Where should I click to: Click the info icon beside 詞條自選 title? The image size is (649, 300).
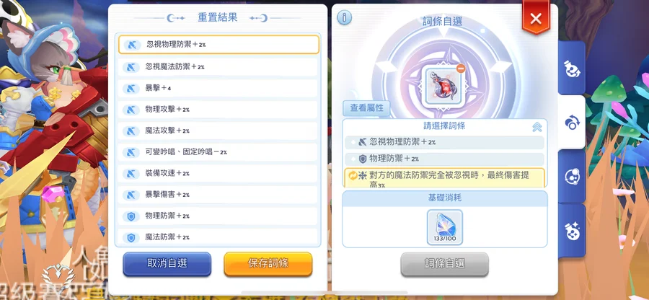(345, 17)
